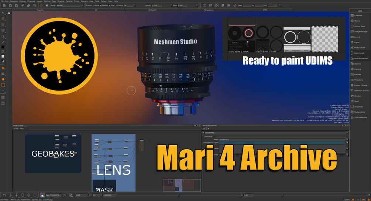Open the Modo Render palette
Viewport: 371px width, 201px height.
coord(358,48)
